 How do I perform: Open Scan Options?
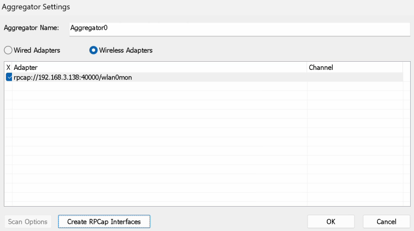(x=28, y=221)
